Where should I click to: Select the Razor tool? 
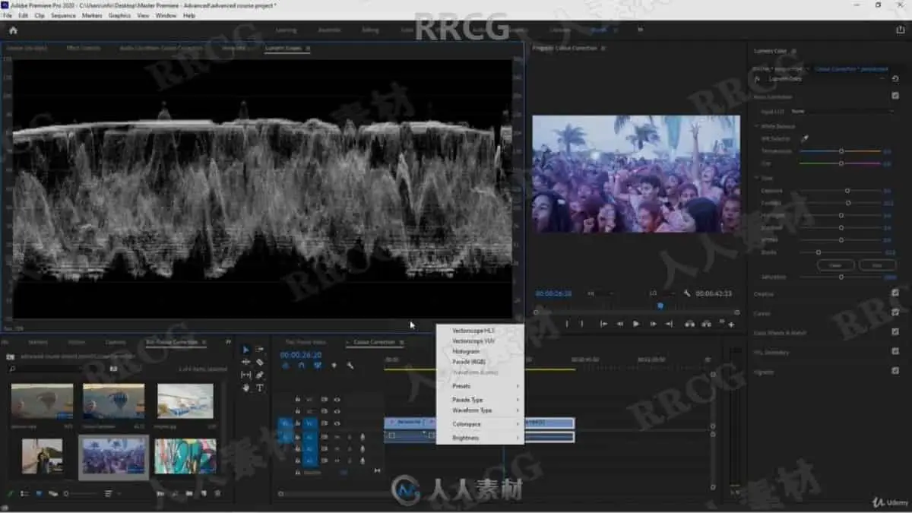tap(260, 363)
